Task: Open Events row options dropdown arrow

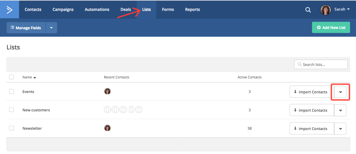Action: click(340, 92)
